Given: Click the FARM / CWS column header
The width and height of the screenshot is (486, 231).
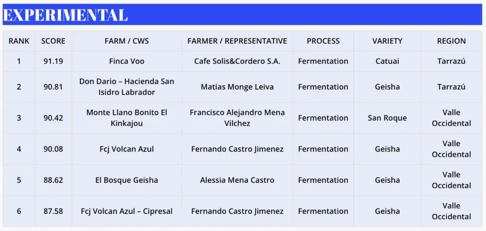Looking at the screenshot, I should pos(127,41).
